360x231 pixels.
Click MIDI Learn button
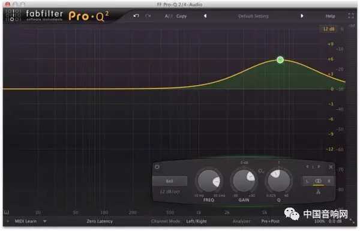coord(26,221)
